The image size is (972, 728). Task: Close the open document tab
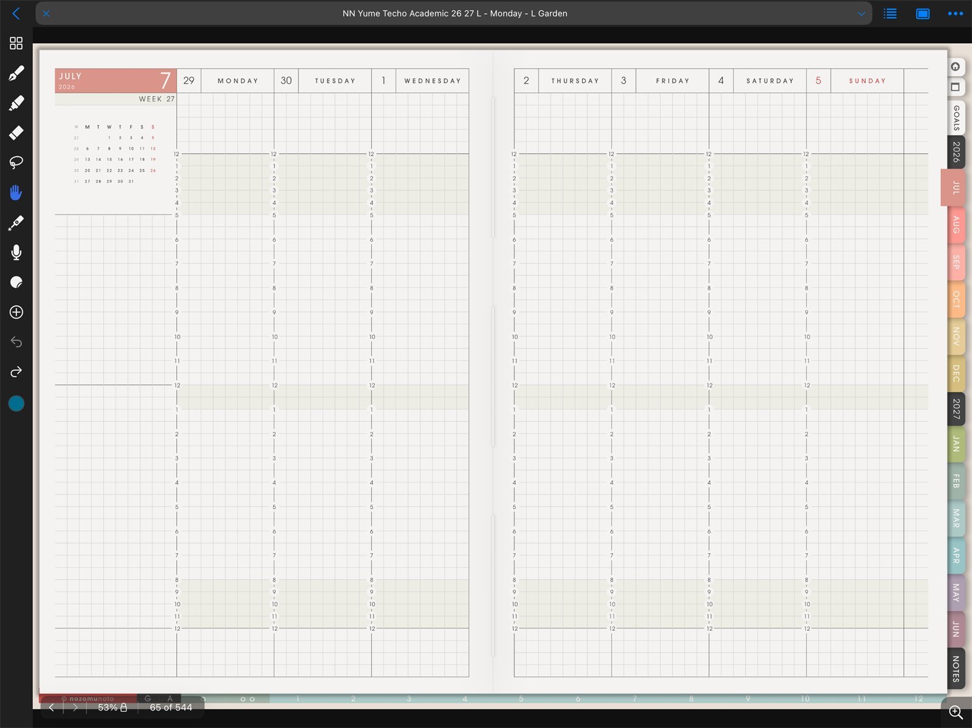pyautogui.click(x=46, y=13)
